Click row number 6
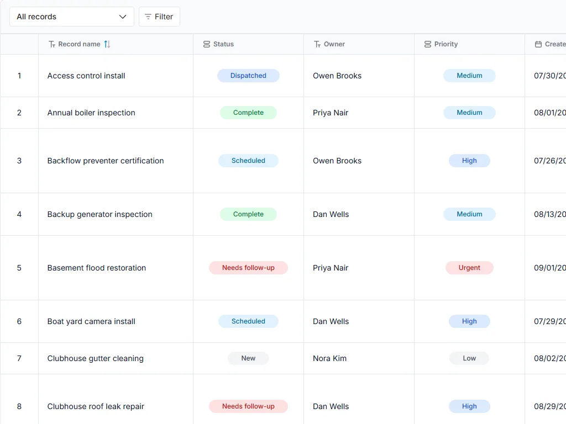 point(19,321)
